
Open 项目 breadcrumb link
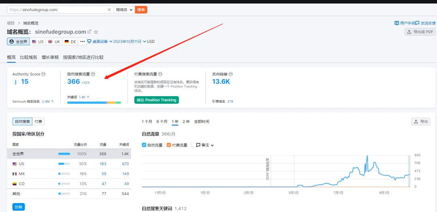[11, 23]
